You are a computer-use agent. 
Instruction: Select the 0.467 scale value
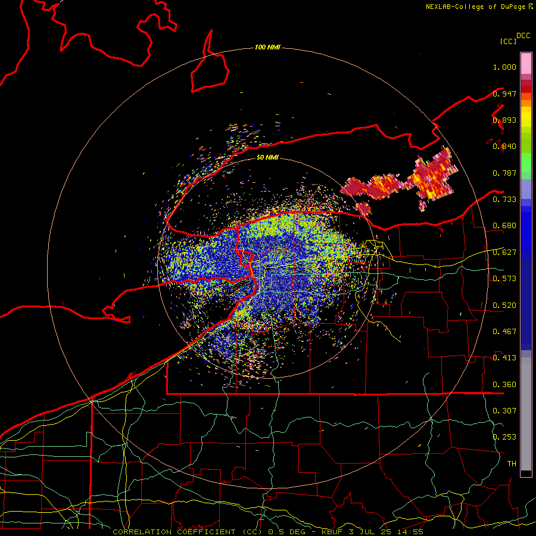(504, 332)
